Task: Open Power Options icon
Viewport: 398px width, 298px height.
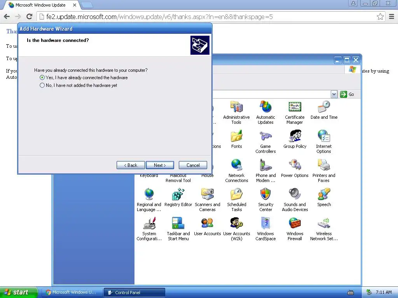Action: point(295,165)
